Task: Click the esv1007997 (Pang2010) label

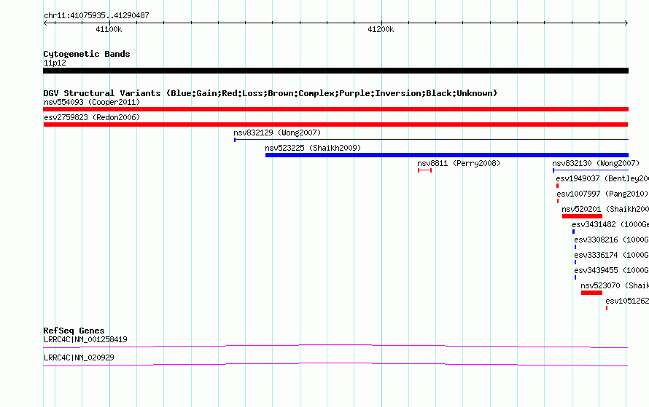Action: [x=602, y=194]
